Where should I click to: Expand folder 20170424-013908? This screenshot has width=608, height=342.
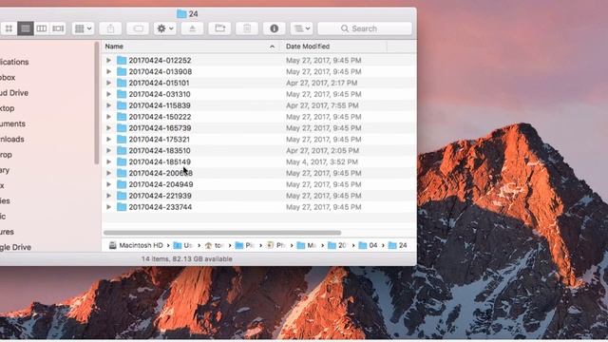click(109, 71)
